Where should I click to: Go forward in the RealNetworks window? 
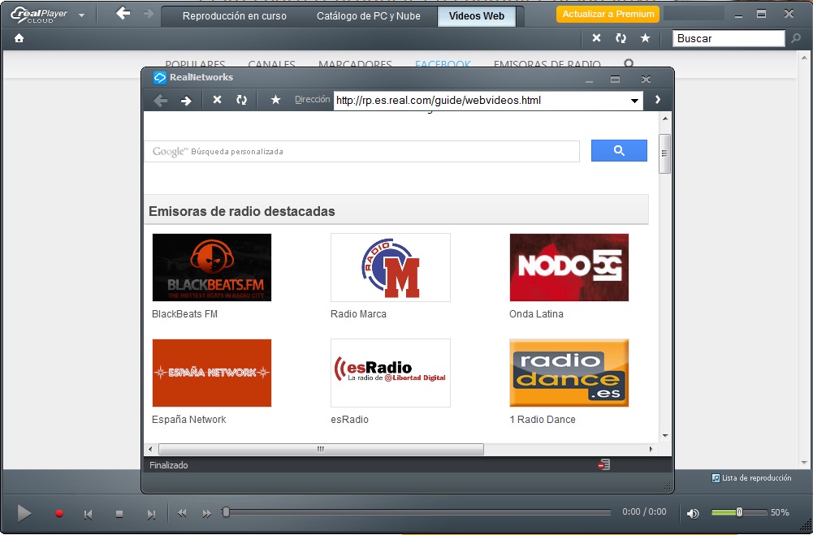[186, 100]
